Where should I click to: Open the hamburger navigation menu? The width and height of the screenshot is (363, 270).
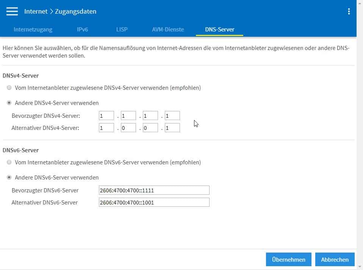pyautogui.click(x=12, y=11)
